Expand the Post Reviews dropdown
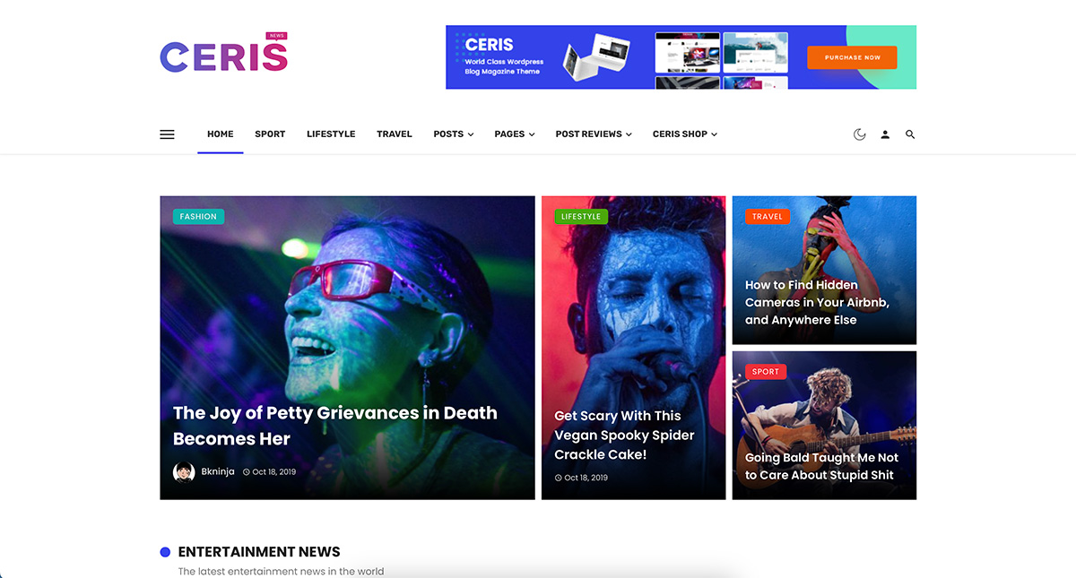Viewport: 1076px width, 578px height. tap(594, 134)
